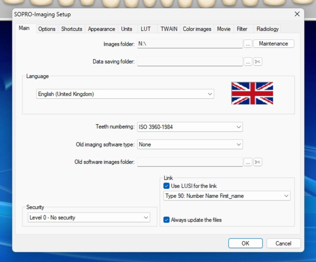Viewport: 316px width, 262px height.
Task: Browse for the Images folder
Action: point(248,44)
